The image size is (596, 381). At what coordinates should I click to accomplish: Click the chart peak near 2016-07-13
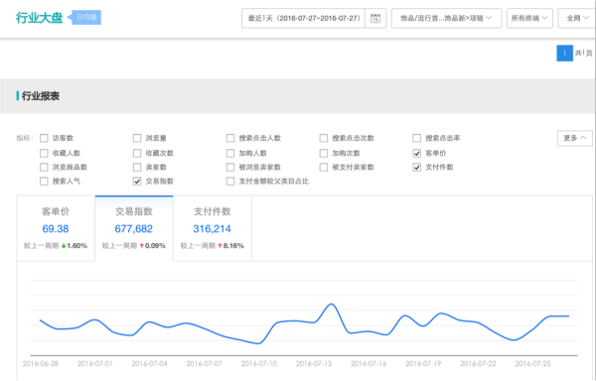click(x=332, y=304)
